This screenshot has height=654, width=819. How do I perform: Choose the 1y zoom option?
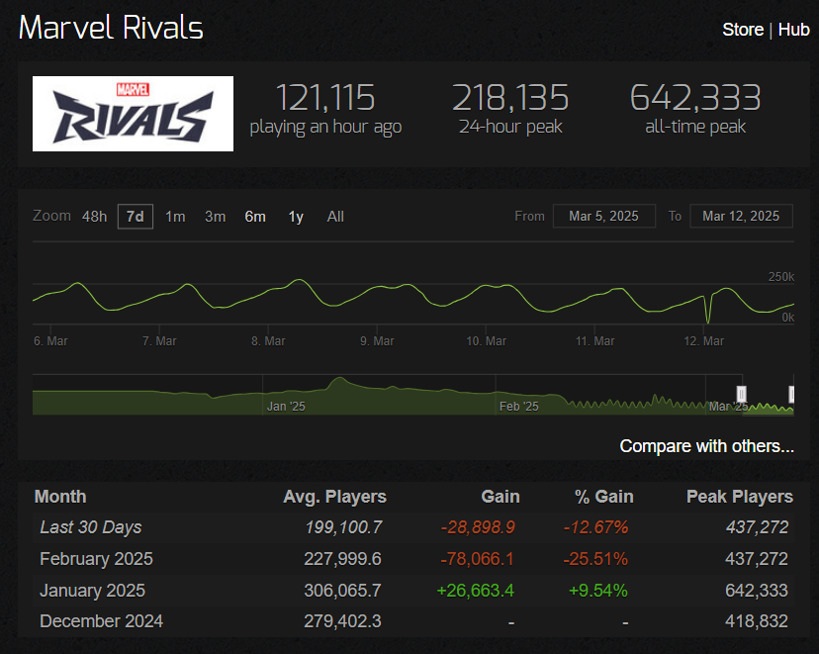tap(296, 217)
